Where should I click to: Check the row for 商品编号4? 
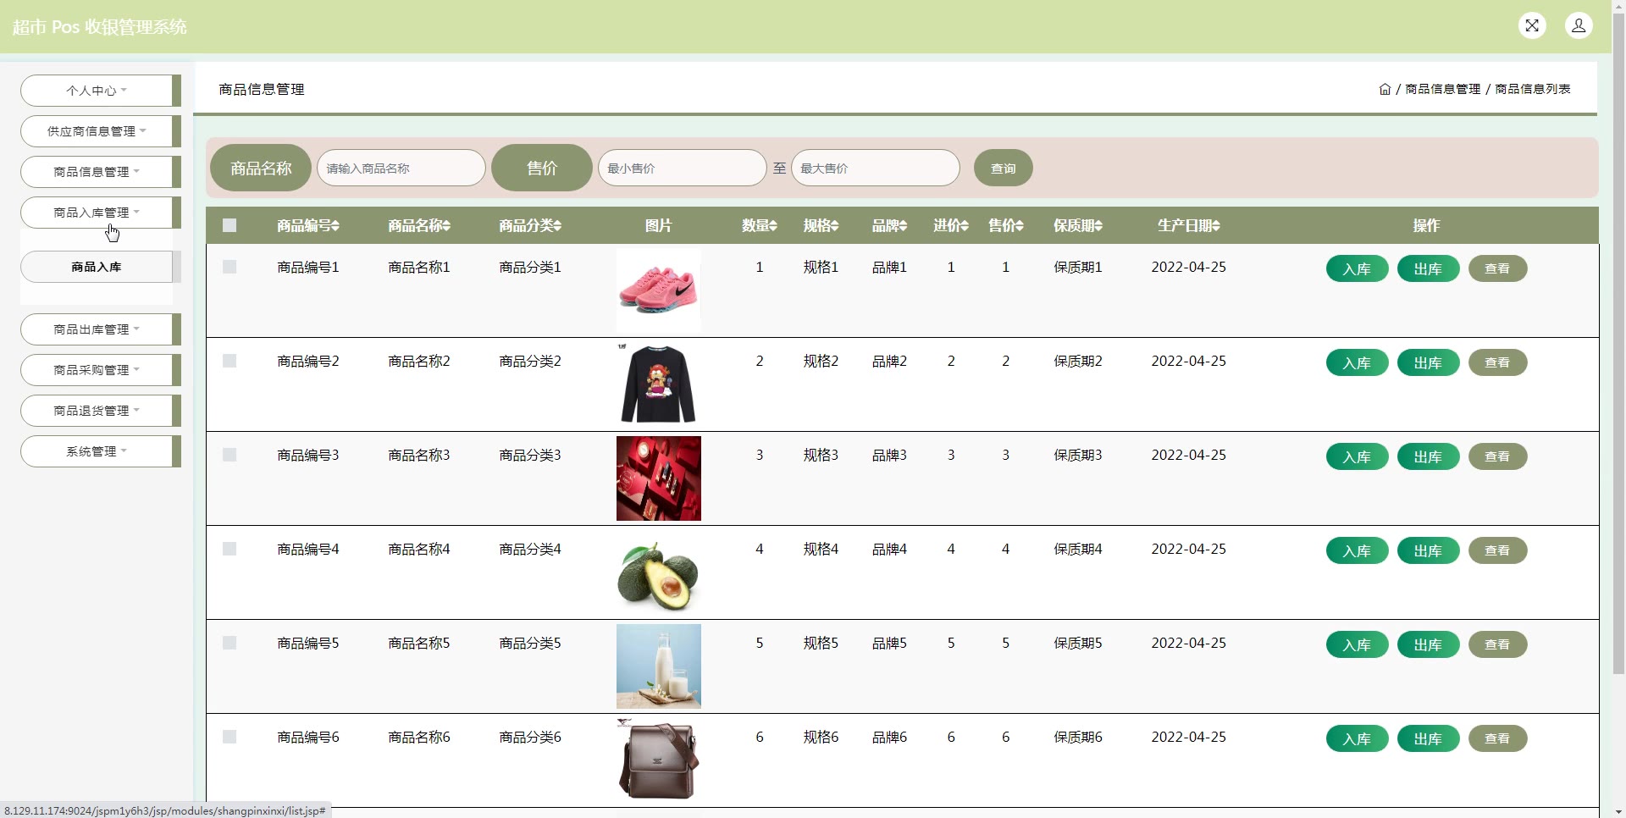tap(230, 549)
